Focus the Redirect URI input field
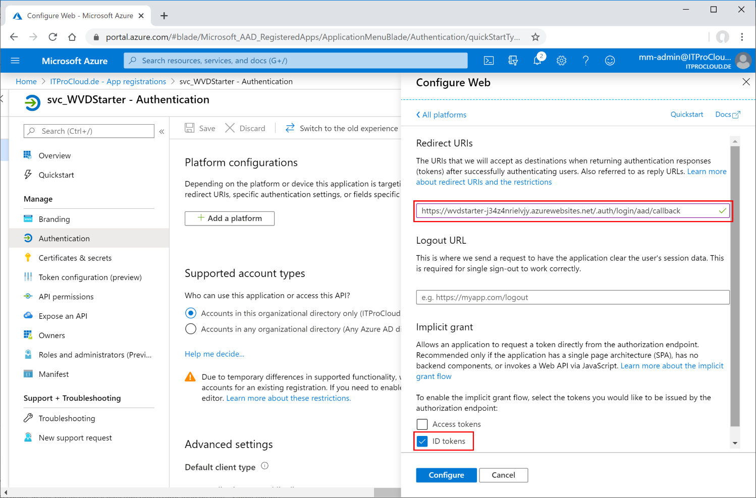Screen dimensions: 756x498 coord(573,211)
